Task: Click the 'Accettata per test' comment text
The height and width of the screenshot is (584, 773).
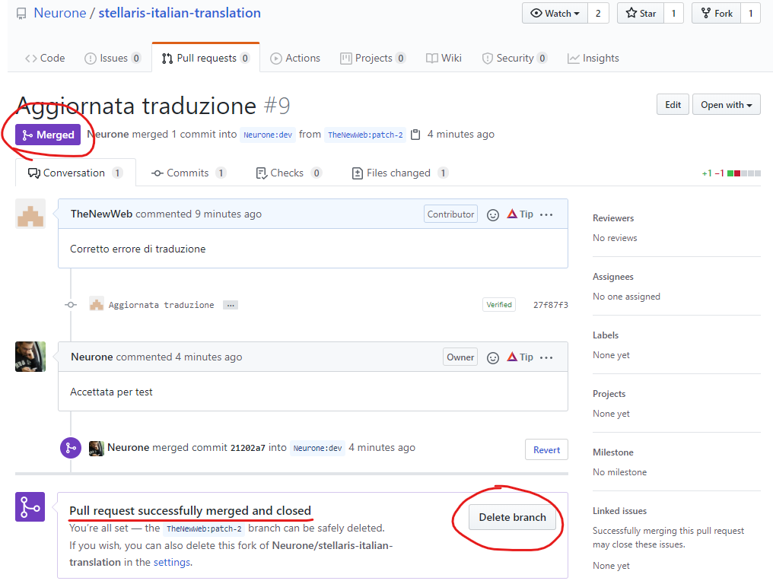Action: [111, 392]
